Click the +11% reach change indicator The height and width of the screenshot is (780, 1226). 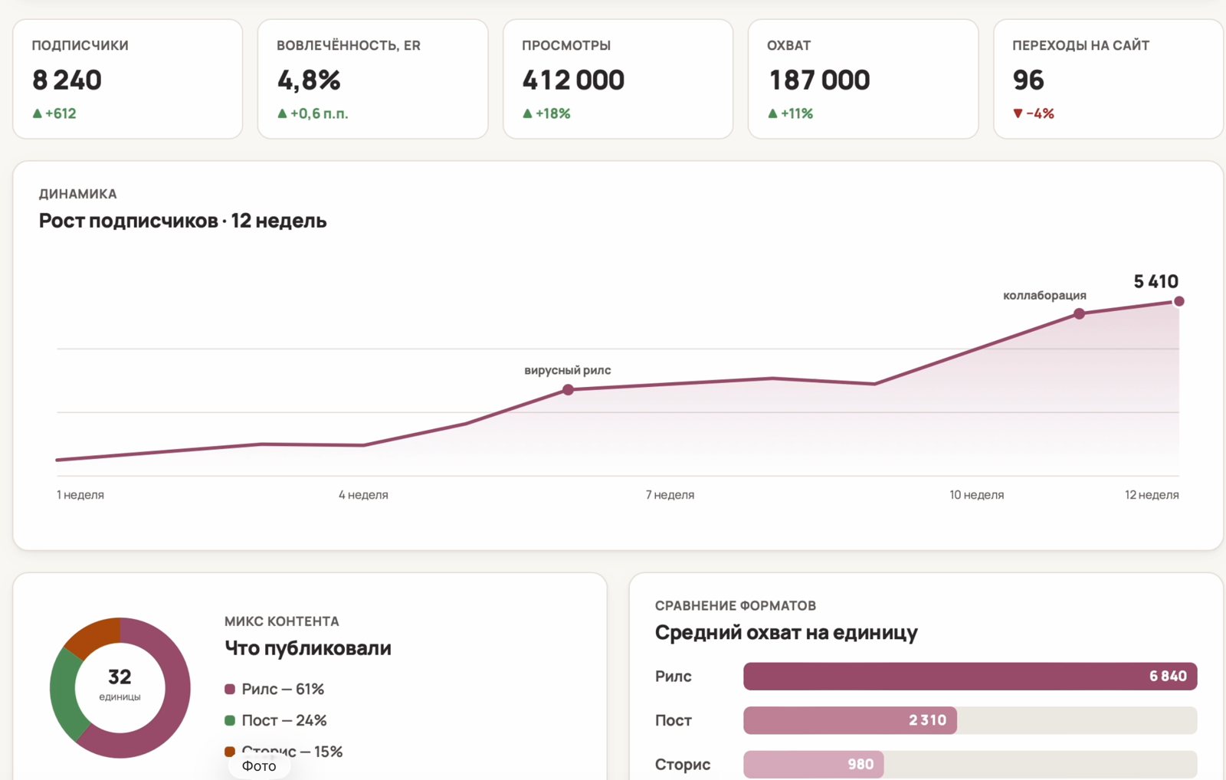pyautogui.click(x=790, y=113)
